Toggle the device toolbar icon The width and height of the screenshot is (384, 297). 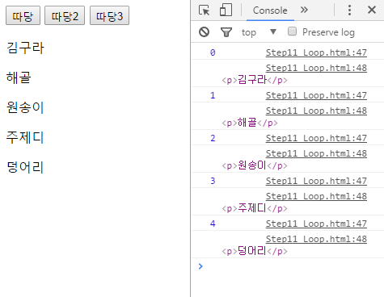point(226,10)
